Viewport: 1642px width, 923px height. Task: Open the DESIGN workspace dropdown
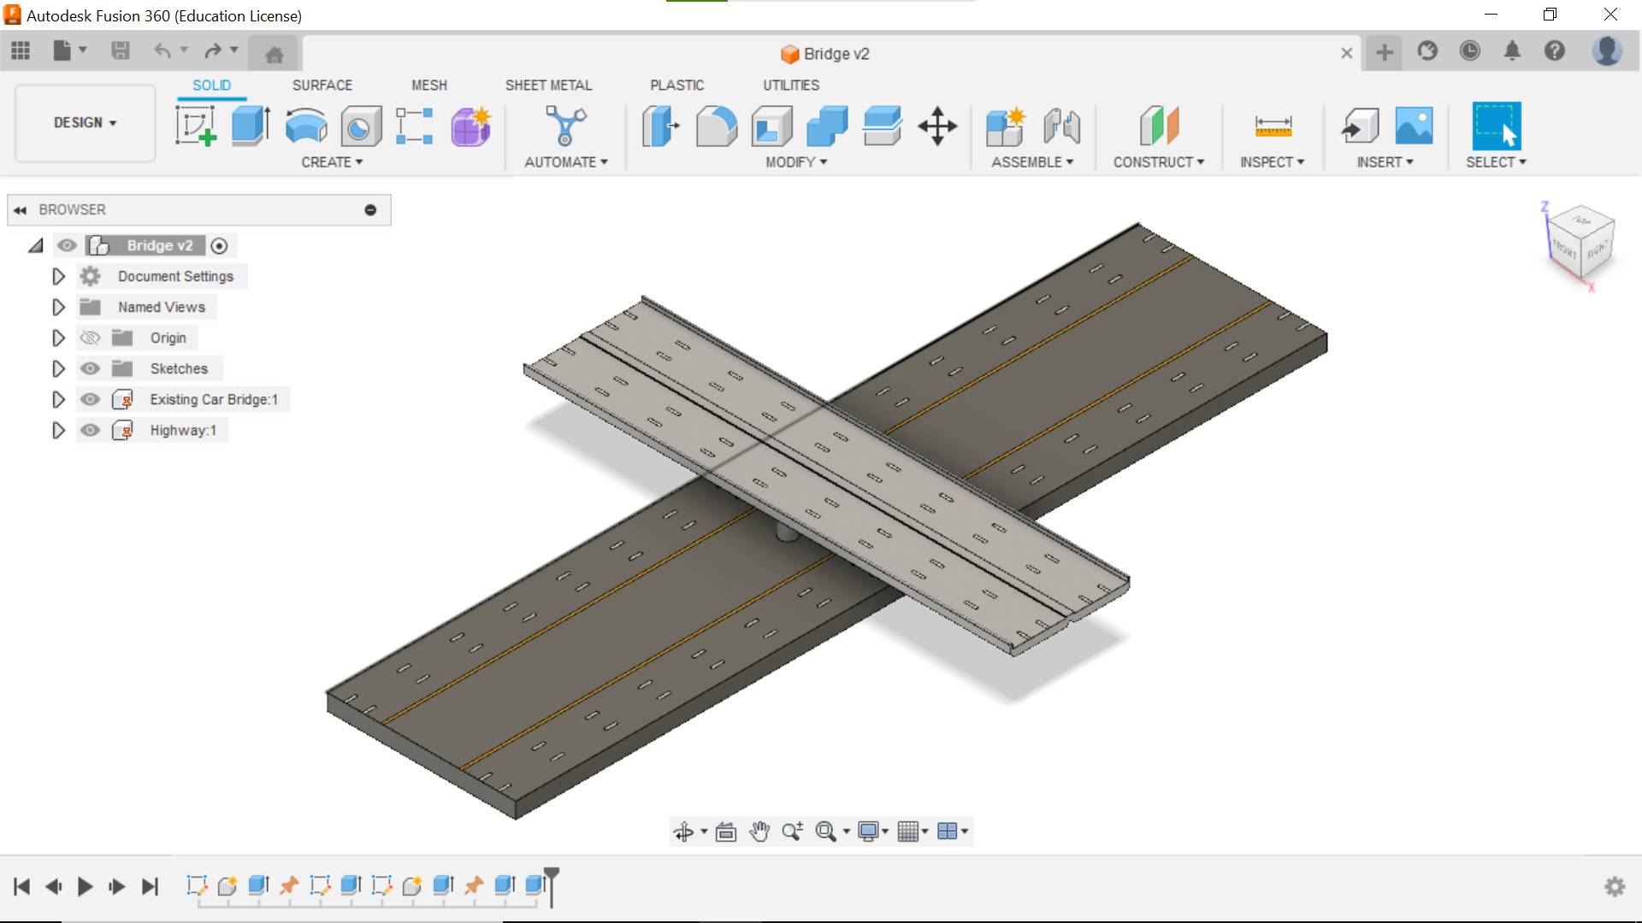(x=85, y=122)
